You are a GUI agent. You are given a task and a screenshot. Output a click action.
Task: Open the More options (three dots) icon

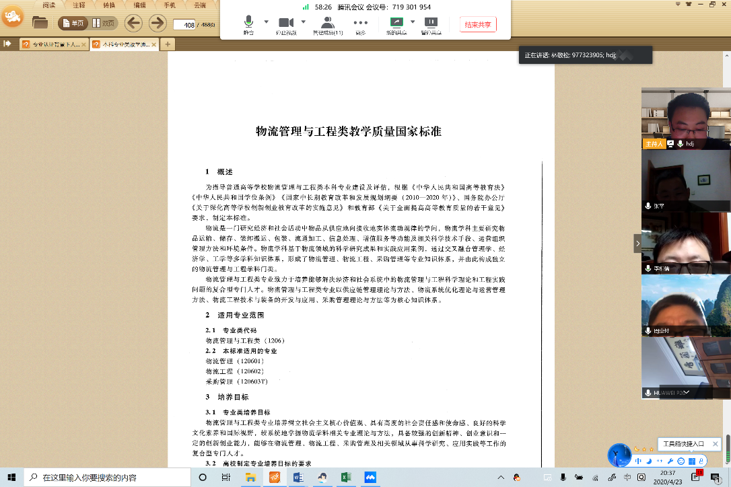(361, 24)
